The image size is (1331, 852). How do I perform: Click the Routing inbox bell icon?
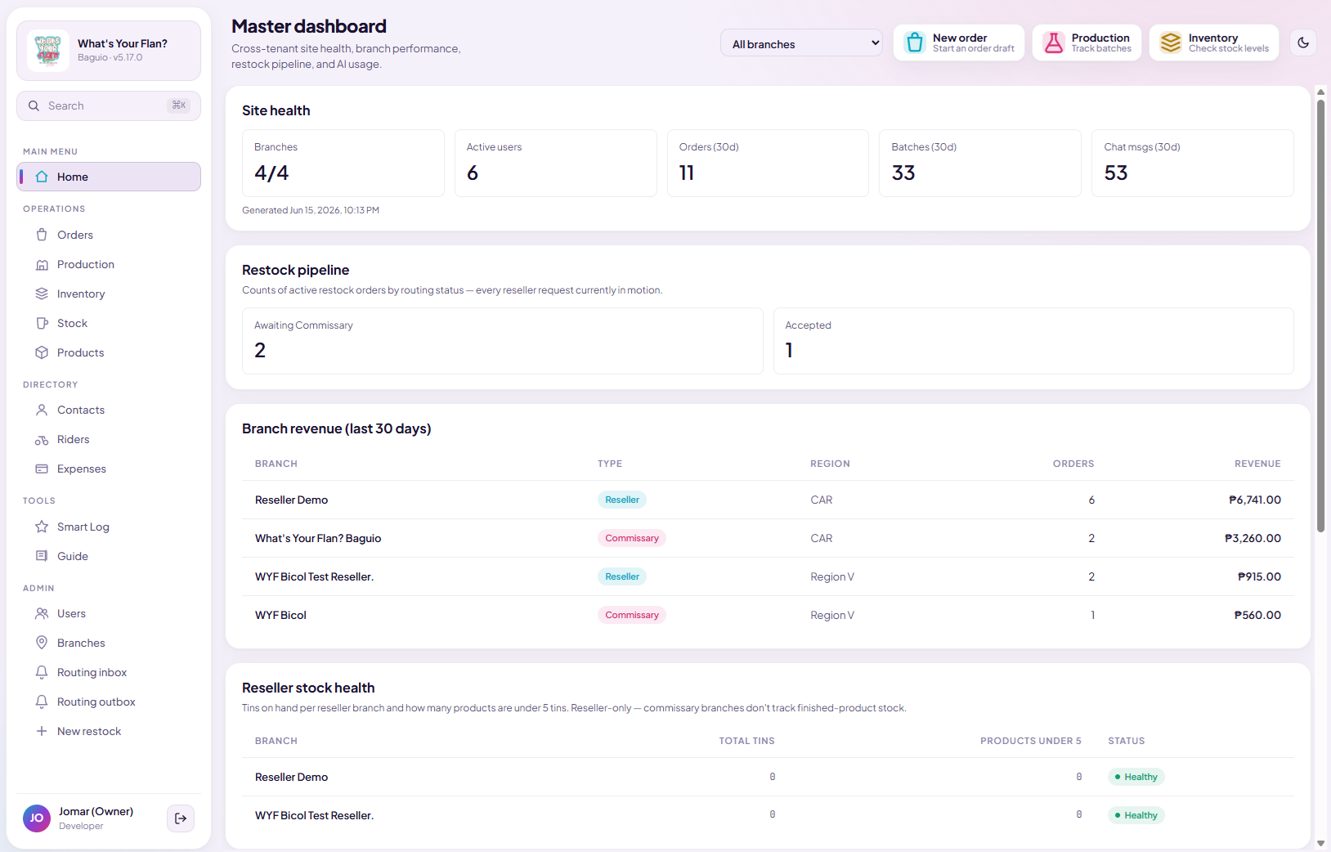point(42,672)
